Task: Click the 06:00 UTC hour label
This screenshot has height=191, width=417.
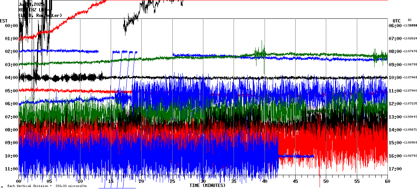Action: [x=396, y=25]
